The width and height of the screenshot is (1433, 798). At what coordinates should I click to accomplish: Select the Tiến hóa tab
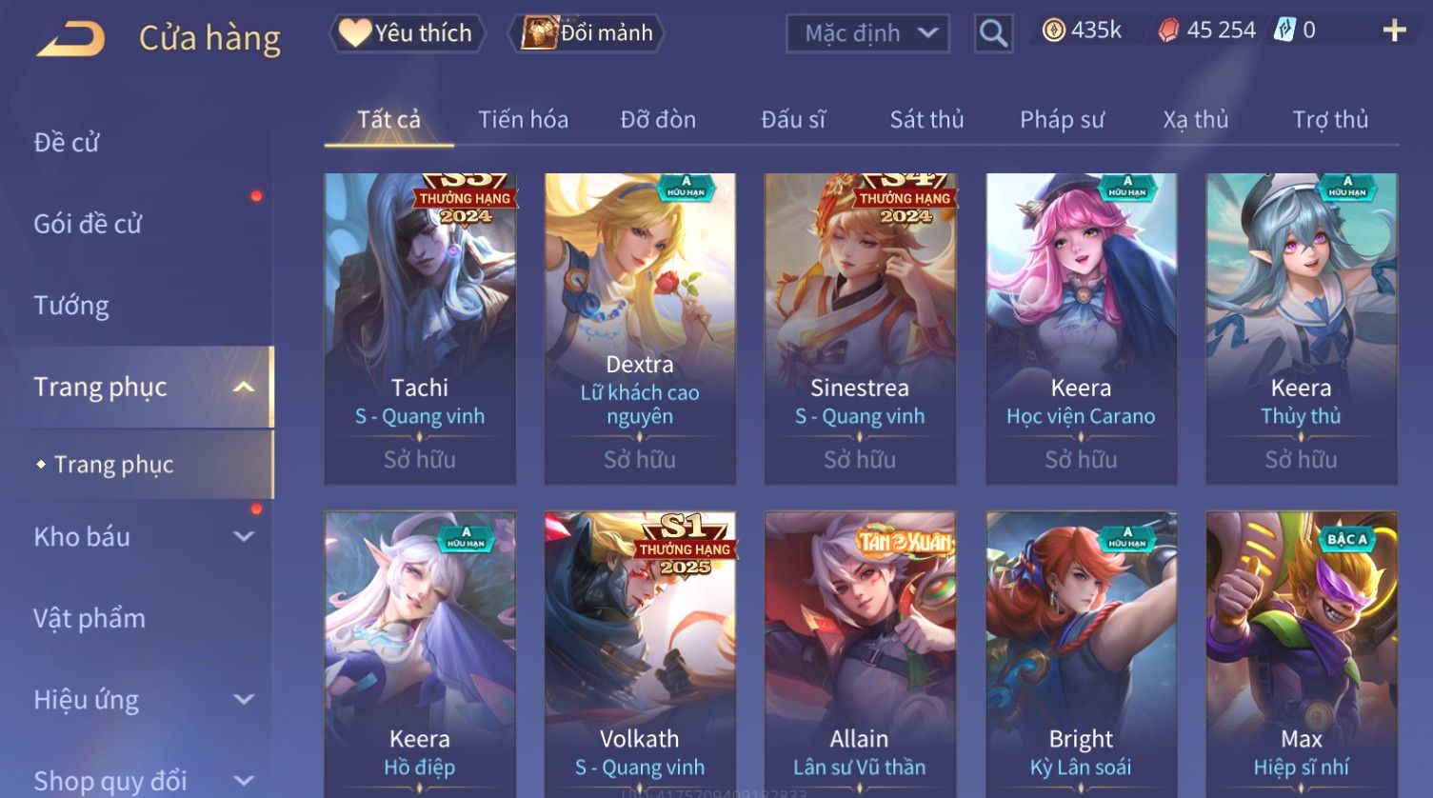523,120
